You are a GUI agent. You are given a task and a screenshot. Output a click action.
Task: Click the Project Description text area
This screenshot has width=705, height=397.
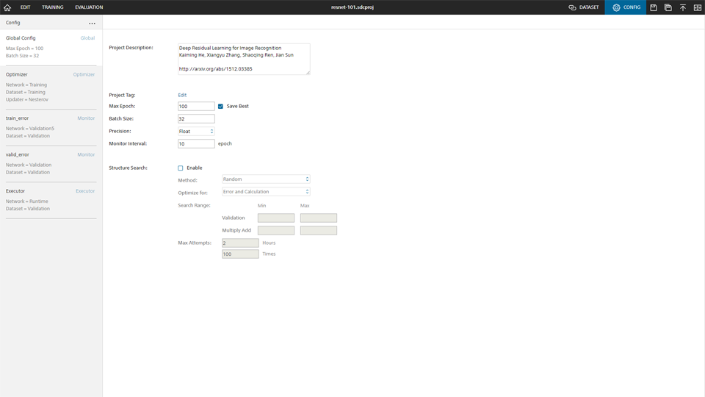[244, 59]
